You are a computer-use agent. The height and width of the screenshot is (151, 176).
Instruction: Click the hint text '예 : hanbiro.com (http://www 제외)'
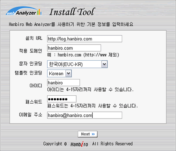pos(83,55)
